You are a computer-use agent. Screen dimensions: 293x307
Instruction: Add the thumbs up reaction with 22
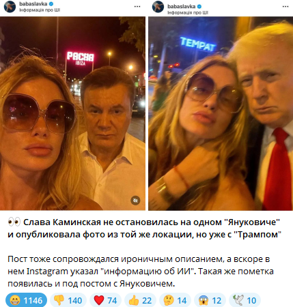coord(140,300)
